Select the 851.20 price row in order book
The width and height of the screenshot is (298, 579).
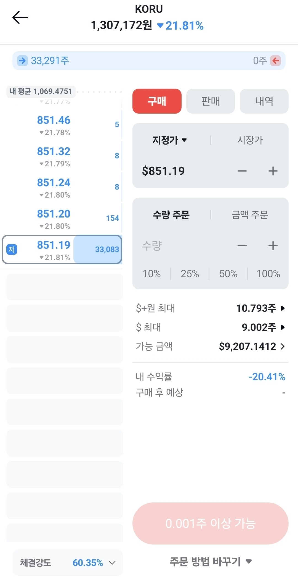[61, 219]
